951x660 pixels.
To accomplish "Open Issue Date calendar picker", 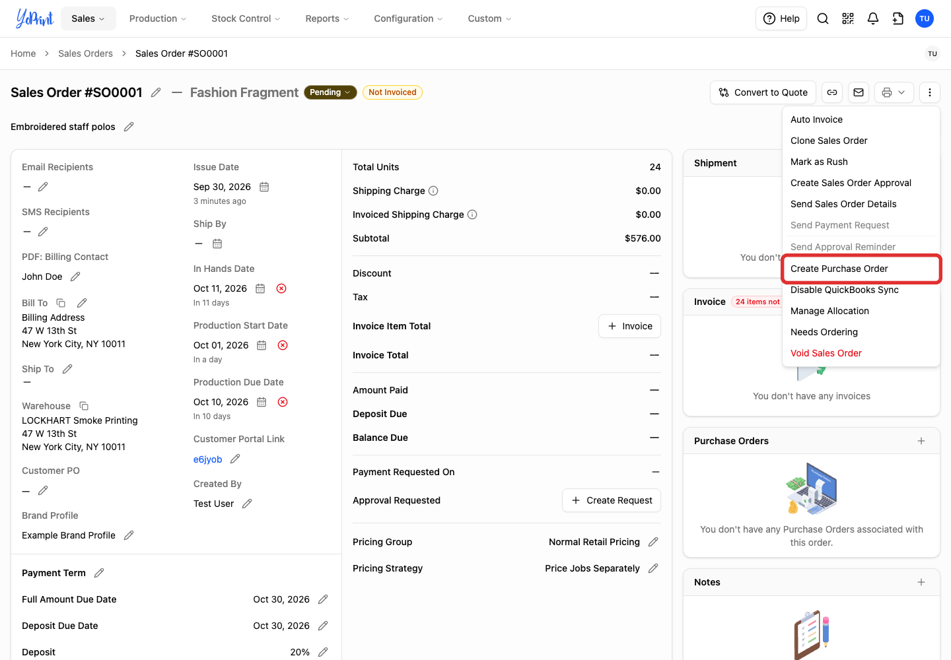I will point(264,187).
